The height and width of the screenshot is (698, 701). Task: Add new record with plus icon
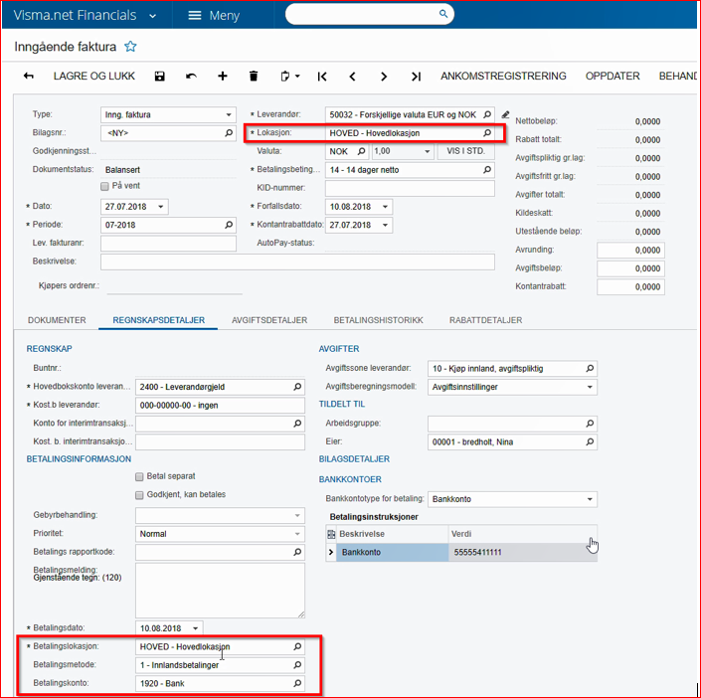tap(222, 76)
